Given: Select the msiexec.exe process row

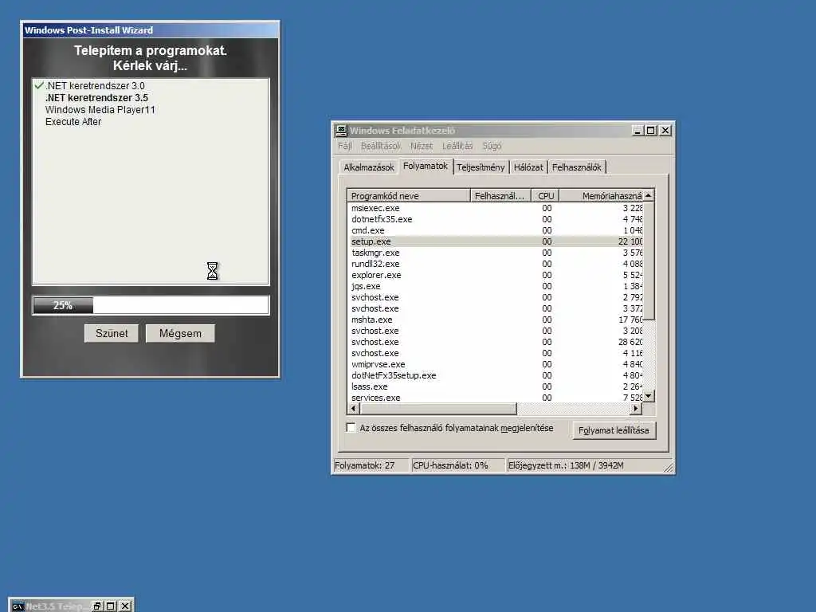Looking at the screenshot, I should [495, 208].
